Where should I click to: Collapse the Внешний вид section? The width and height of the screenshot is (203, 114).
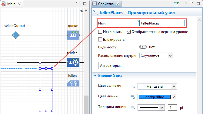[x=95, y=76]
